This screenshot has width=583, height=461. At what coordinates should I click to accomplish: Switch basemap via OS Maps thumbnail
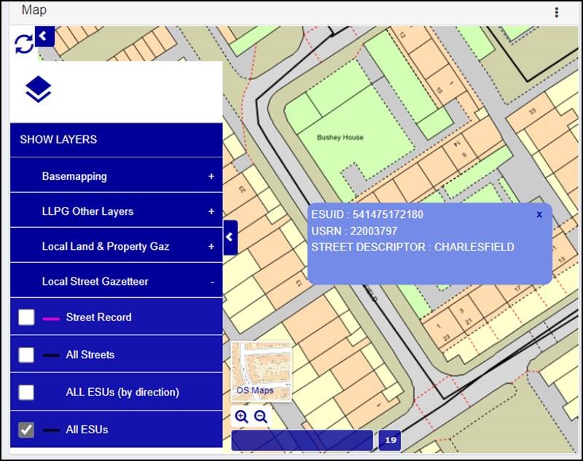(x=261, y=371)
